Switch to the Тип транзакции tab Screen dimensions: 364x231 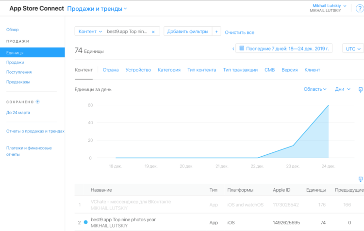pyautogui.click(x=240, y=70)
